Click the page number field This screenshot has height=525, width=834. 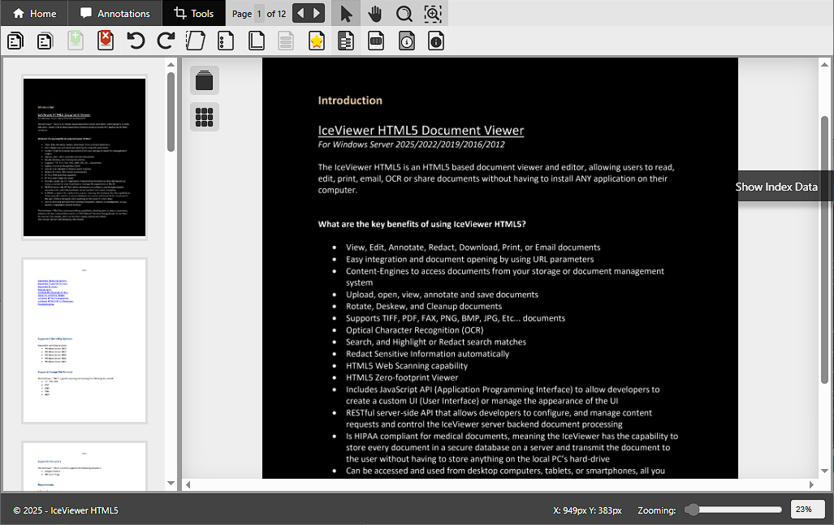pyautogui.click(x=259, y=14)
